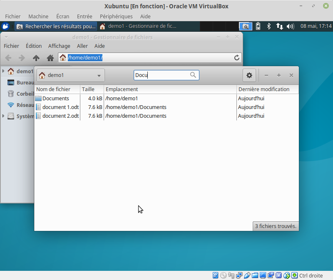Click the home folder toolbar icon
333x280 pixels.
[x=50, y=58]
